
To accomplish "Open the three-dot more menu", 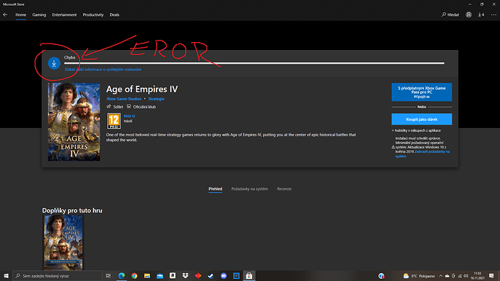I will tap(493, 14).
